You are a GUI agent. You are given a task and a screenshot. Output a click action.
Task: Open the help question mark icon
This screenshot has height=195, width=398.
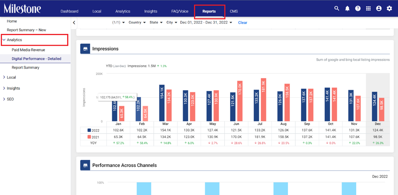point(358,8)
